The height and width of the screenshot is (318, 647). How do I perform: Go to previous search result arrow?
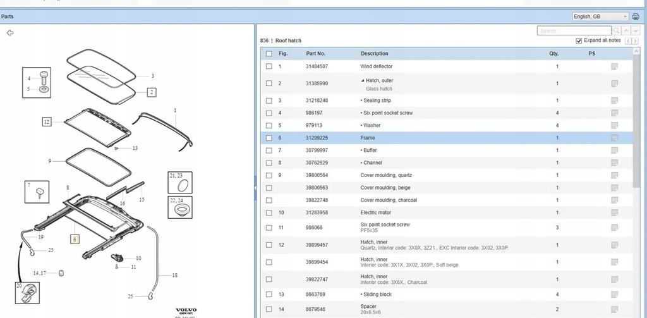point(626,30)
